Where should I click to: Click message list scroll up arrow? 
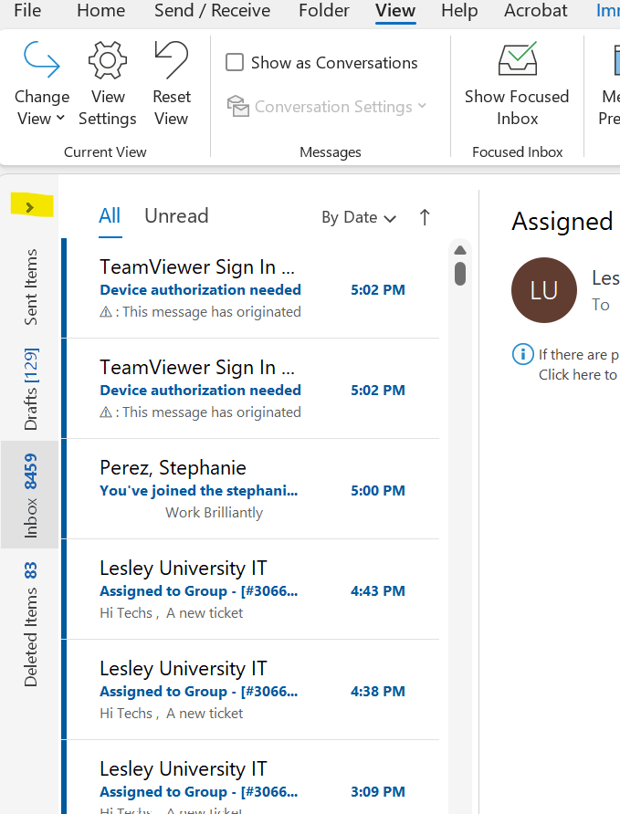pos(460,250)
